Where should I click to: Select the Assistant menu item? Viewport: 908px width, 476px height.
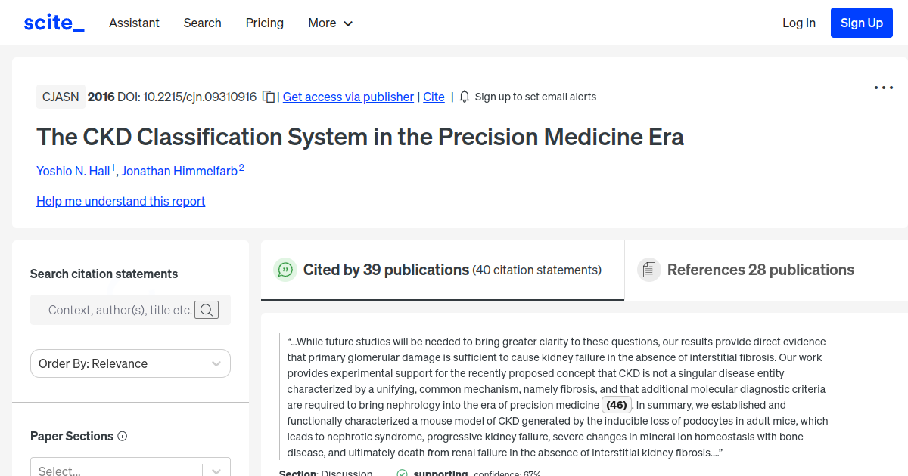tap(134, 23)
